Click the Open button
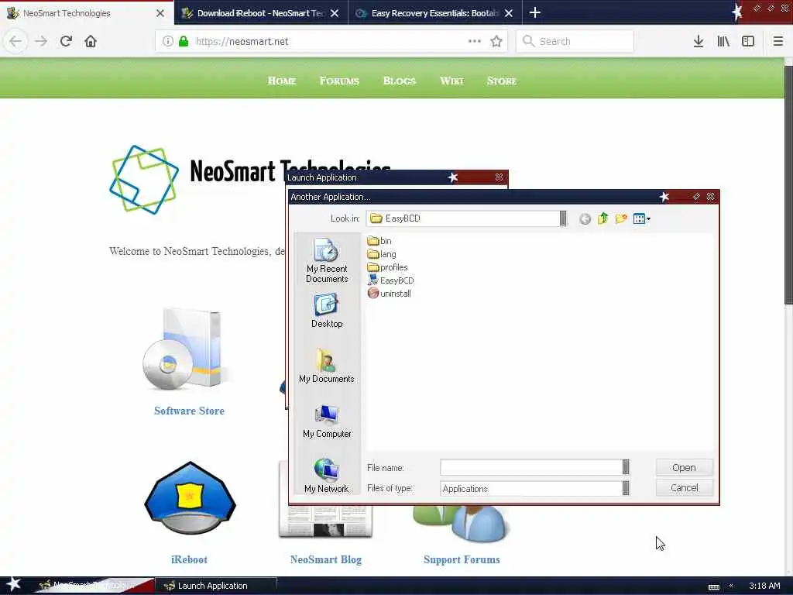The image size is (793, 595). tap(684, 467)
